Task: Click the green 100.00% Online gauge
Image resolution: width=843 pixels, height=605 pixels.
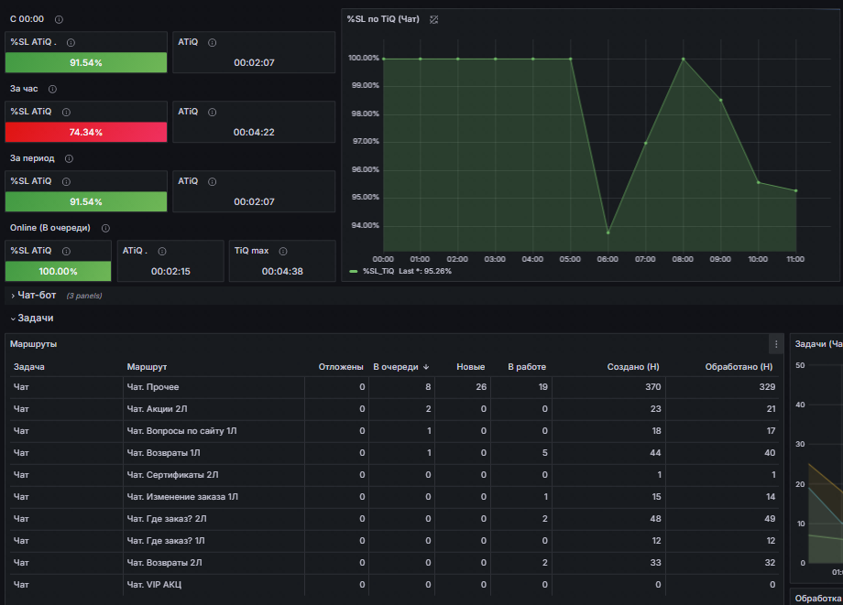Action: pos(58,271)
